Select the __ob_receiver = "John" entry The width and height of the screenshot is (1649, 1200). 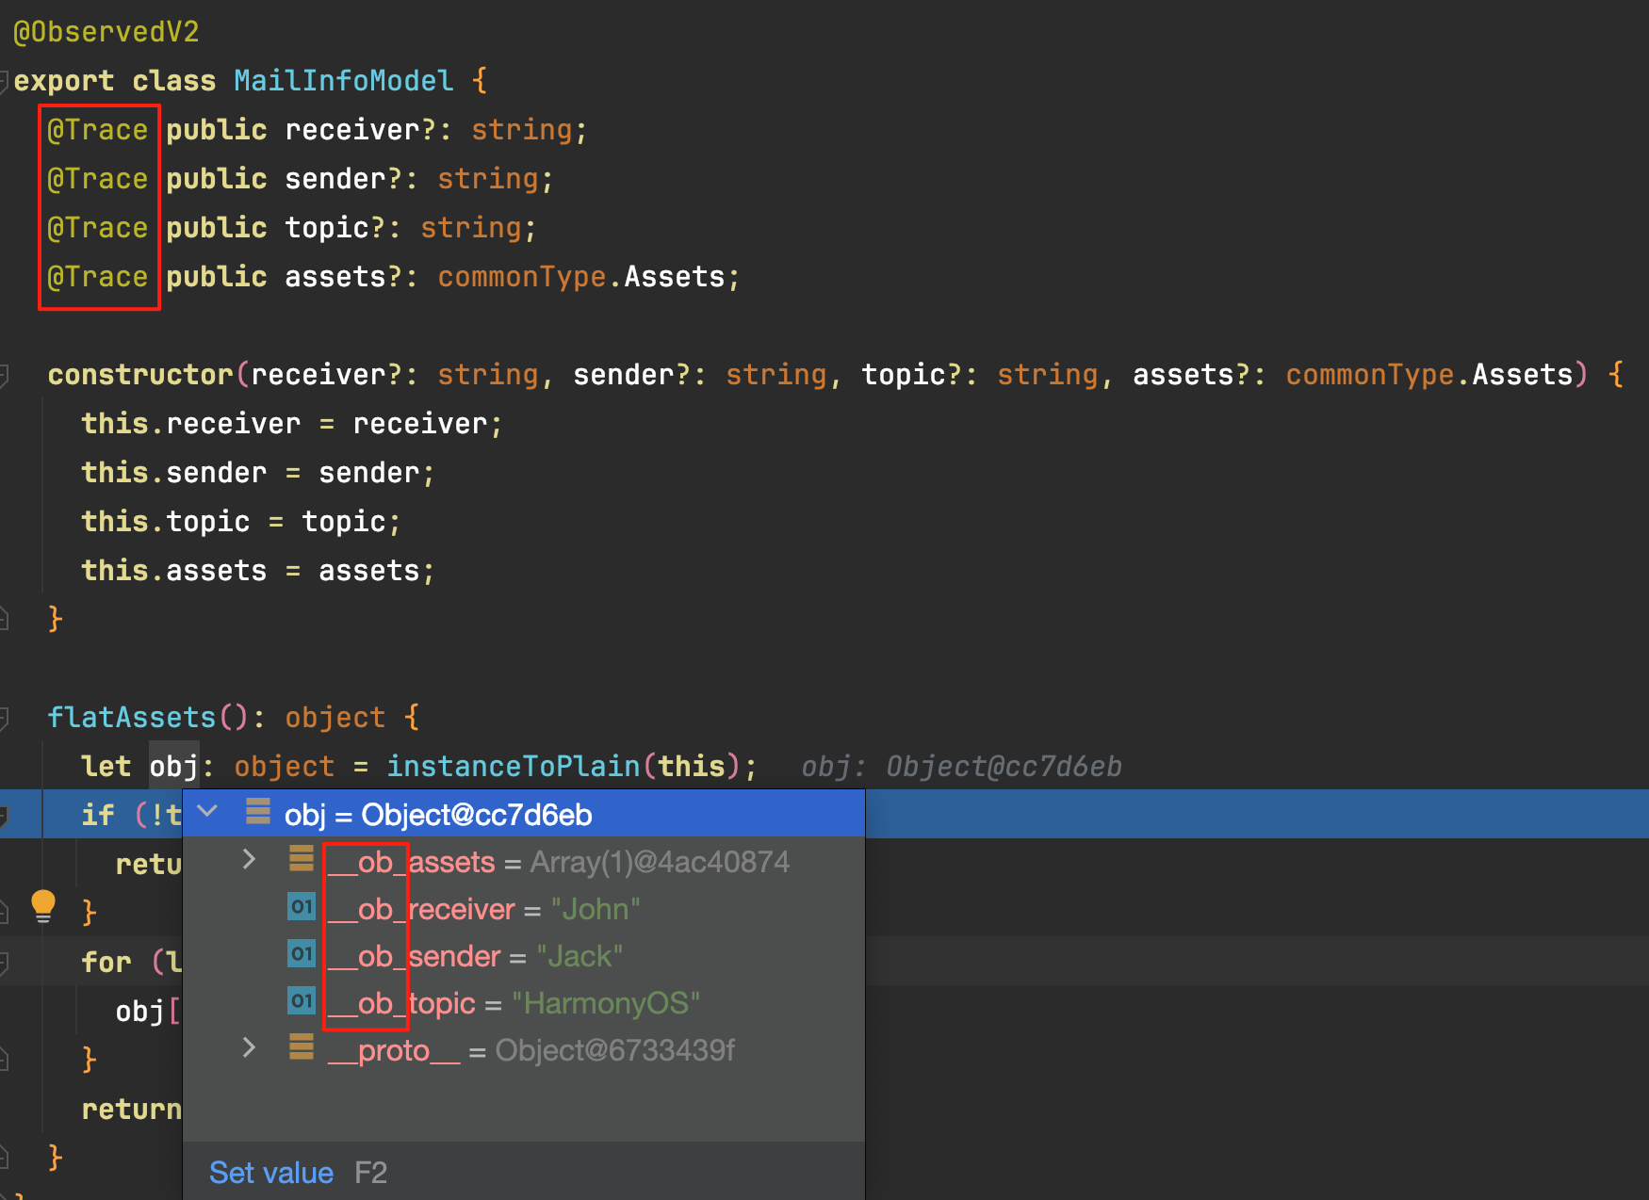point(483,909)
